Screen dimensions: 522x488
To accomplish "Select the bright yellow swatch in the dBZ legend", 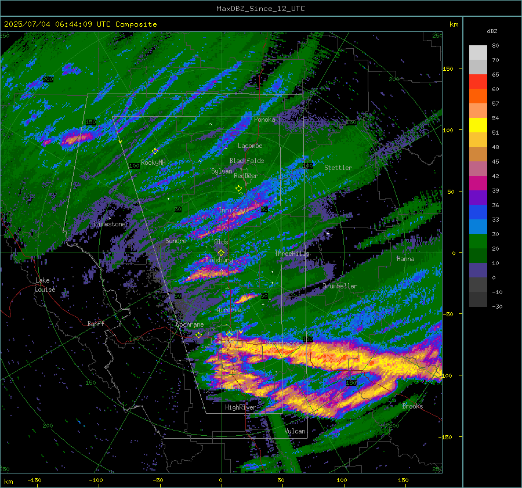I will click(478, 125).
